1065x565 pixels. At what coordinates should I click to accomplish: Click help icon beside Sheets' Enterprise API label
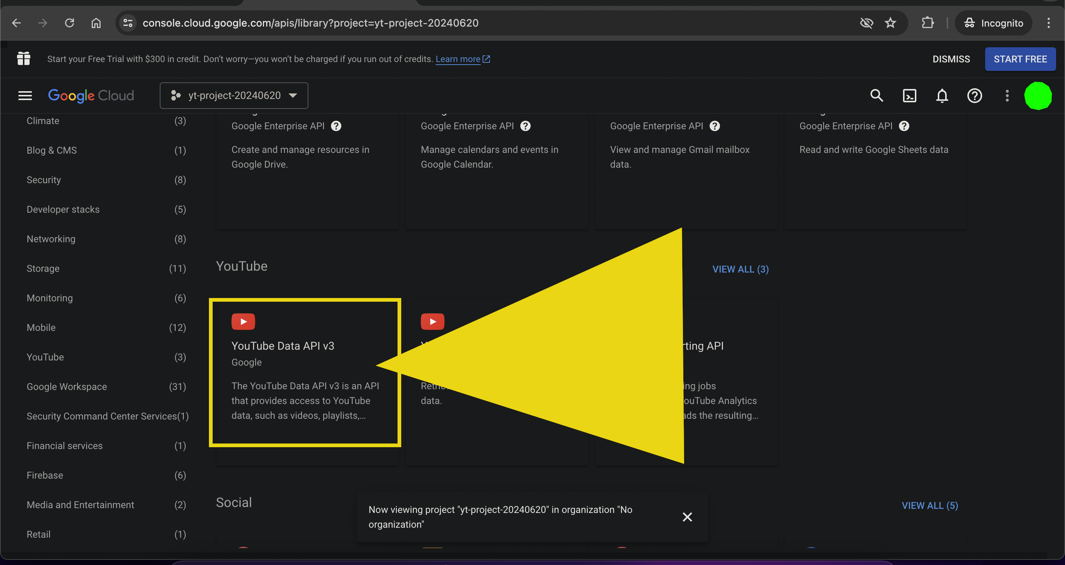(x=904, y=126)
